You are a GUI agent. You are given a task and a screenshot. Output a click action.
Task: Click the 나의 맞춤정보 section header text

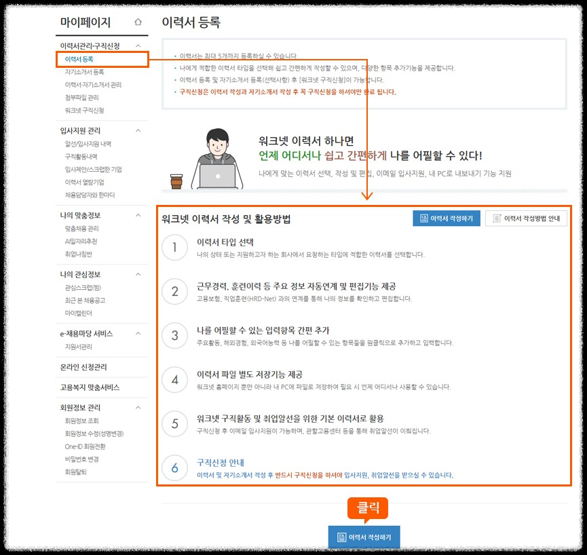point(80,215)
